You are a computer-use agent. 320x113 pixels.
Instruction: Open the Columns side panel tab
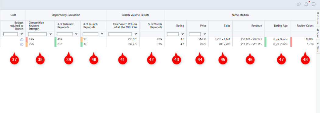point(318,18)
